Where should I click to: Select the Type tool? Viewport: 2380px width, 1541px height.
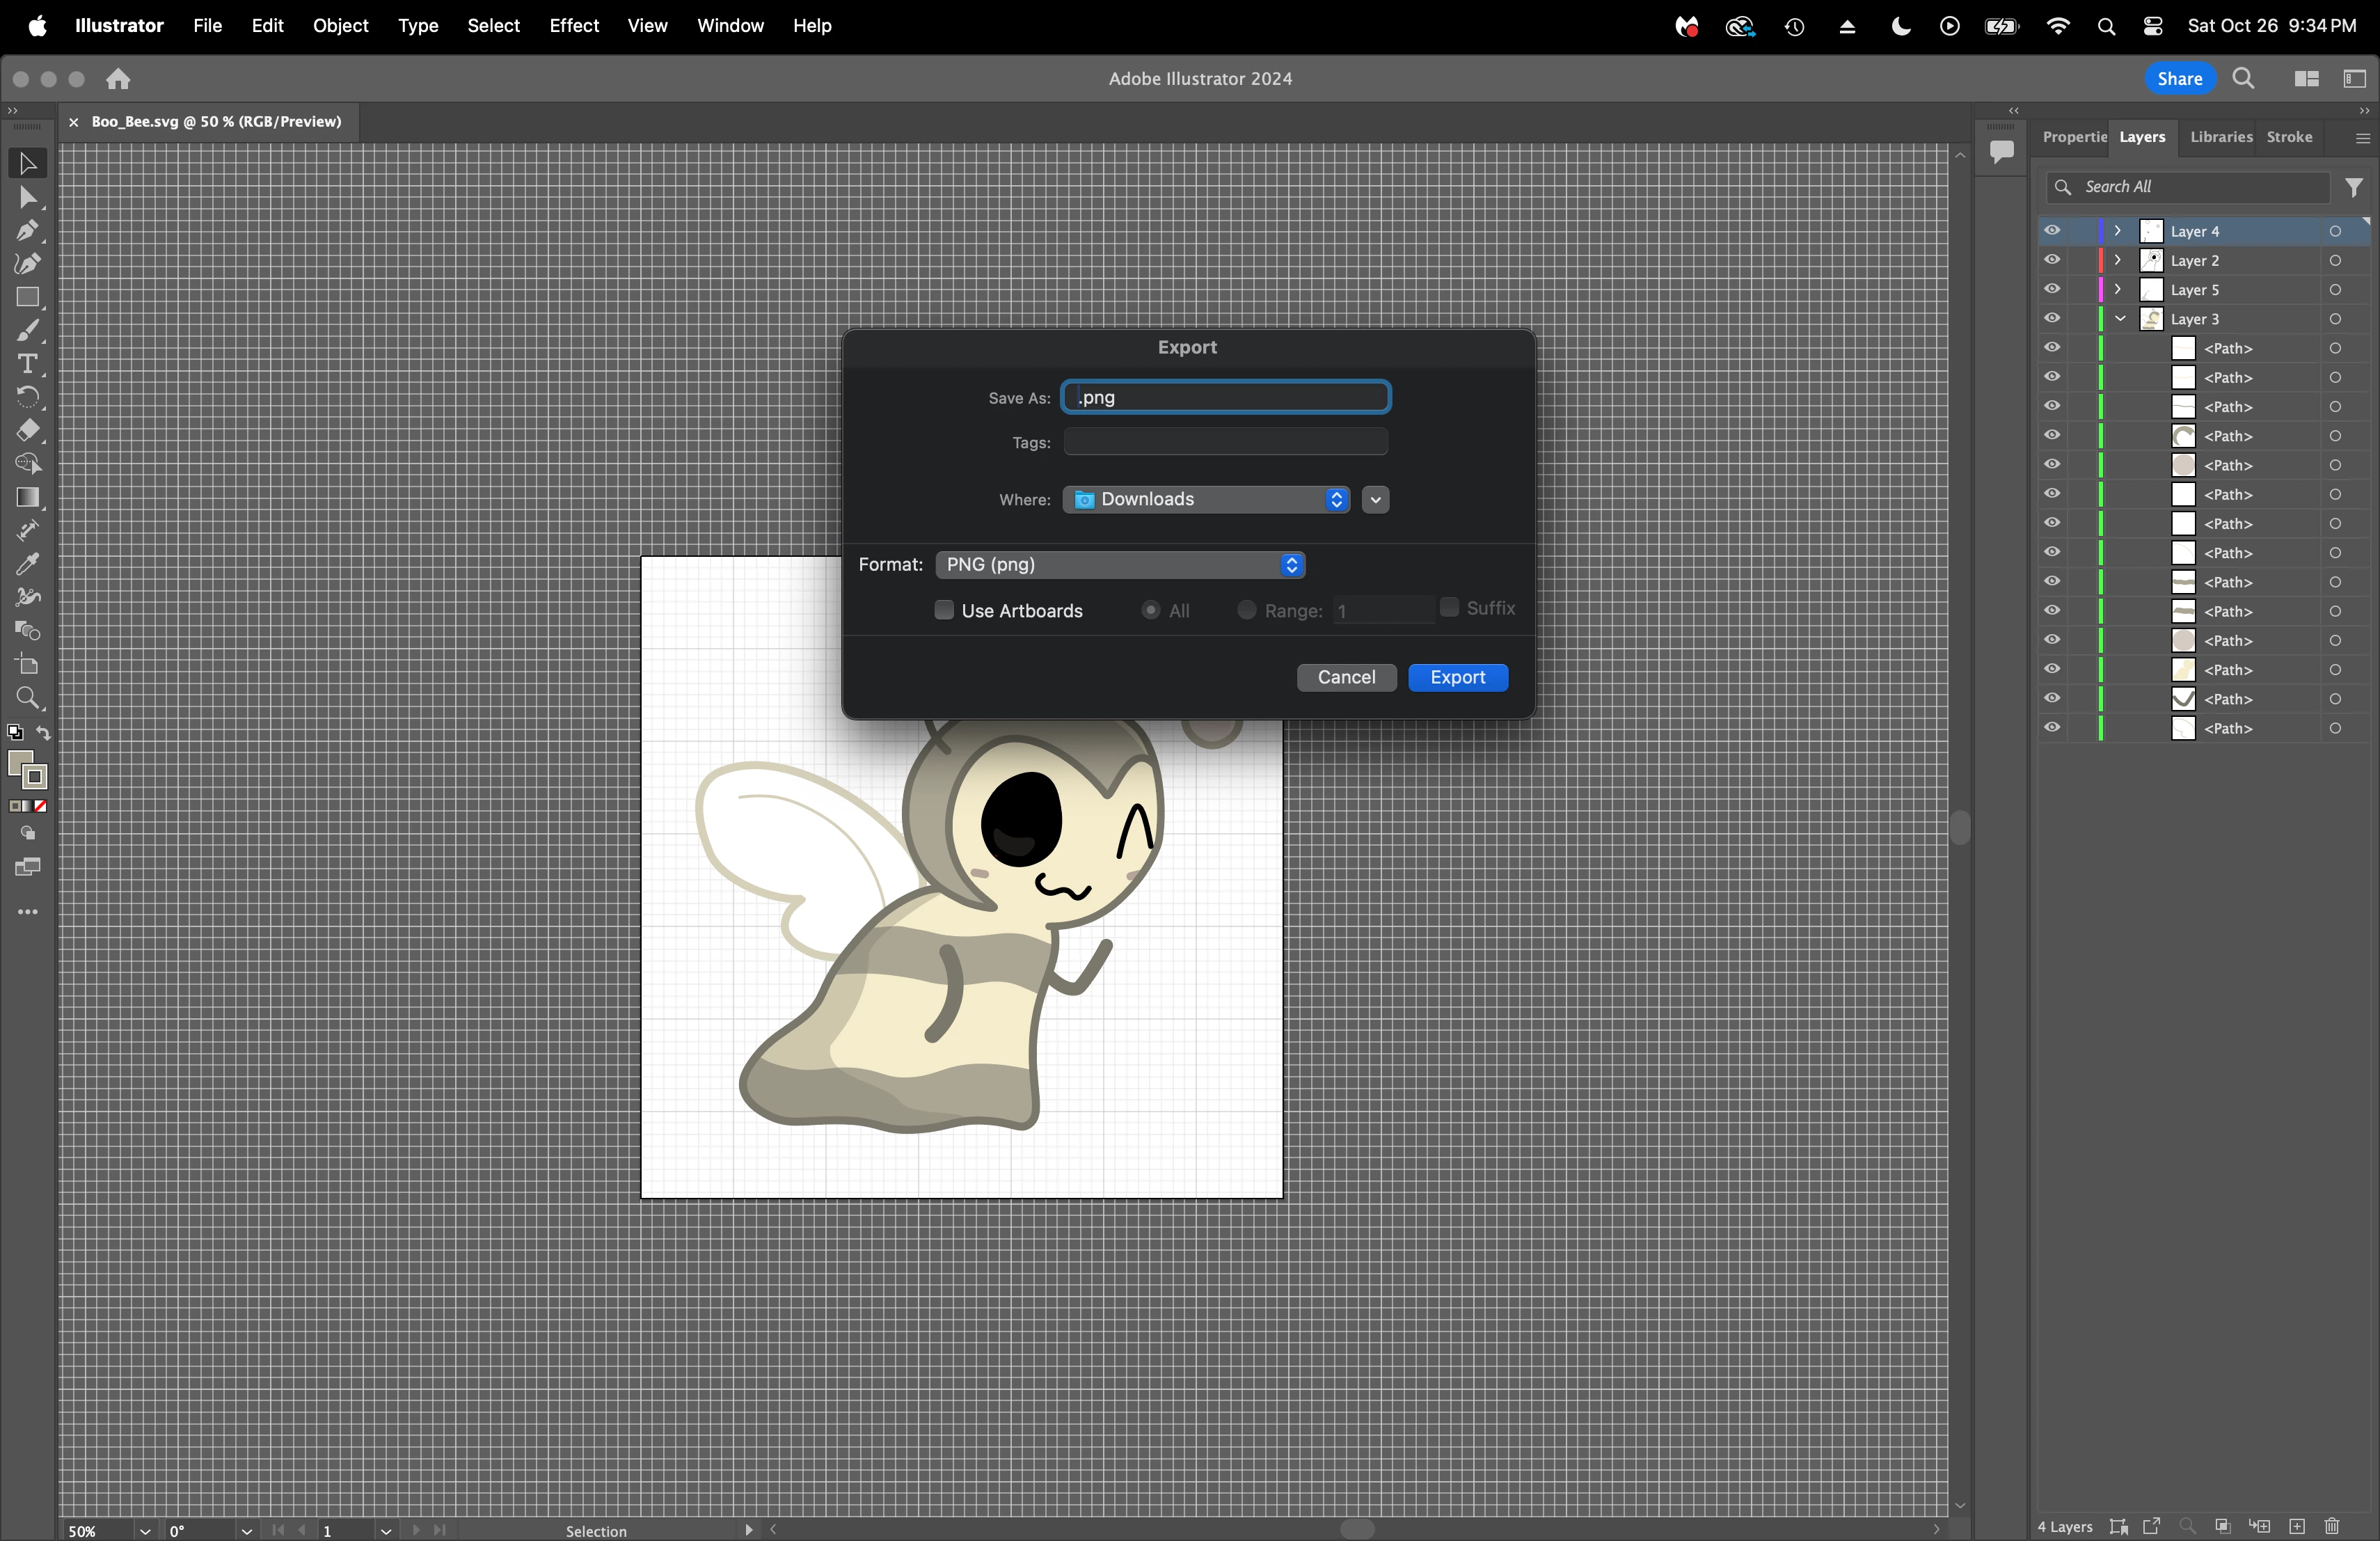(27, 364)
